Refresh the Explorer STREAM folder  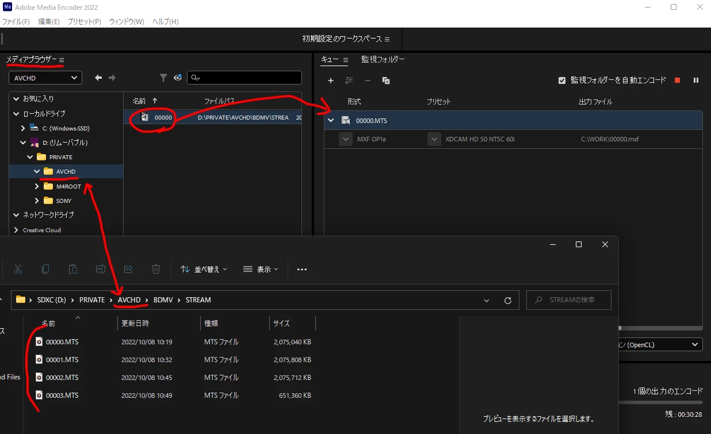(x=507, y=300)
